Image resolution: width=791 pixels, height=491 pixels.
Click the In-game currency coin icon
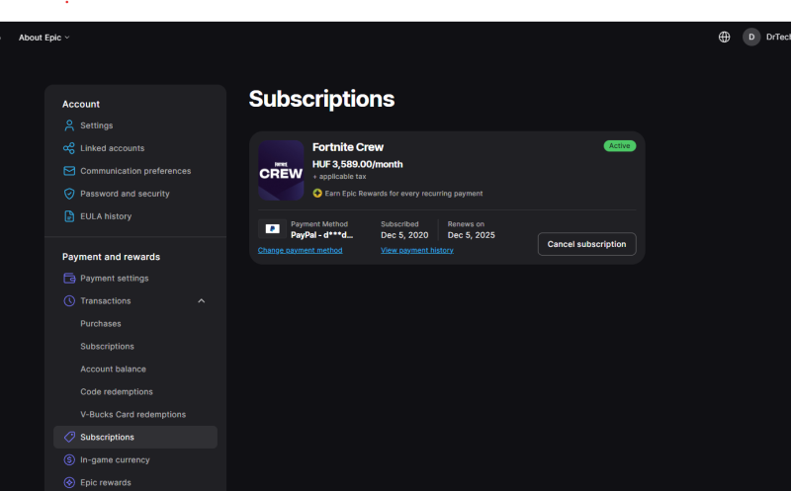click(x=69, y=459)
